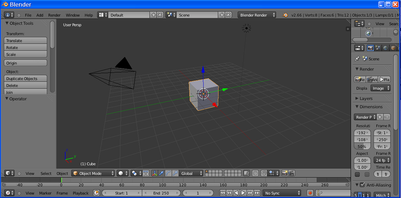Click the End: 250 frame field
This screenshot has width=401, height=198.
pos(161,193)
